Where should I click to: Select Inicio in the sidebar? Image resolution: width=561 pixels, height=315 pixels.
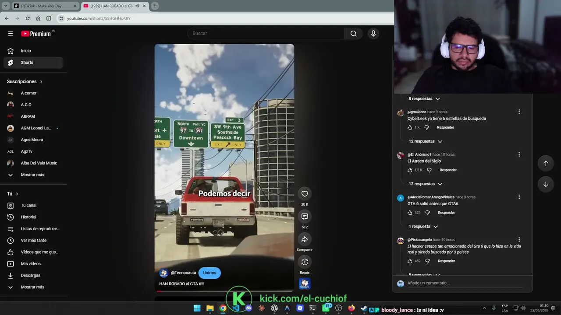tap(33, 51)
